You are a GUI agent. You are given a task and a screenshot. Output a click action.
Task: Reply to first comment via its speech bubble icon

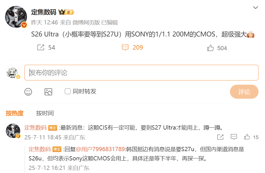click(x=234, y=137)
